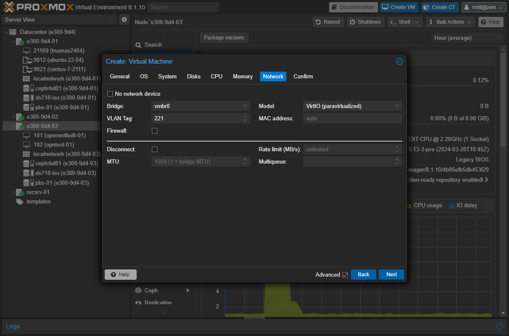Switch to the Confirm tab
The width and height of the screenshot is (509, 336).
click(x=303, y=77)
